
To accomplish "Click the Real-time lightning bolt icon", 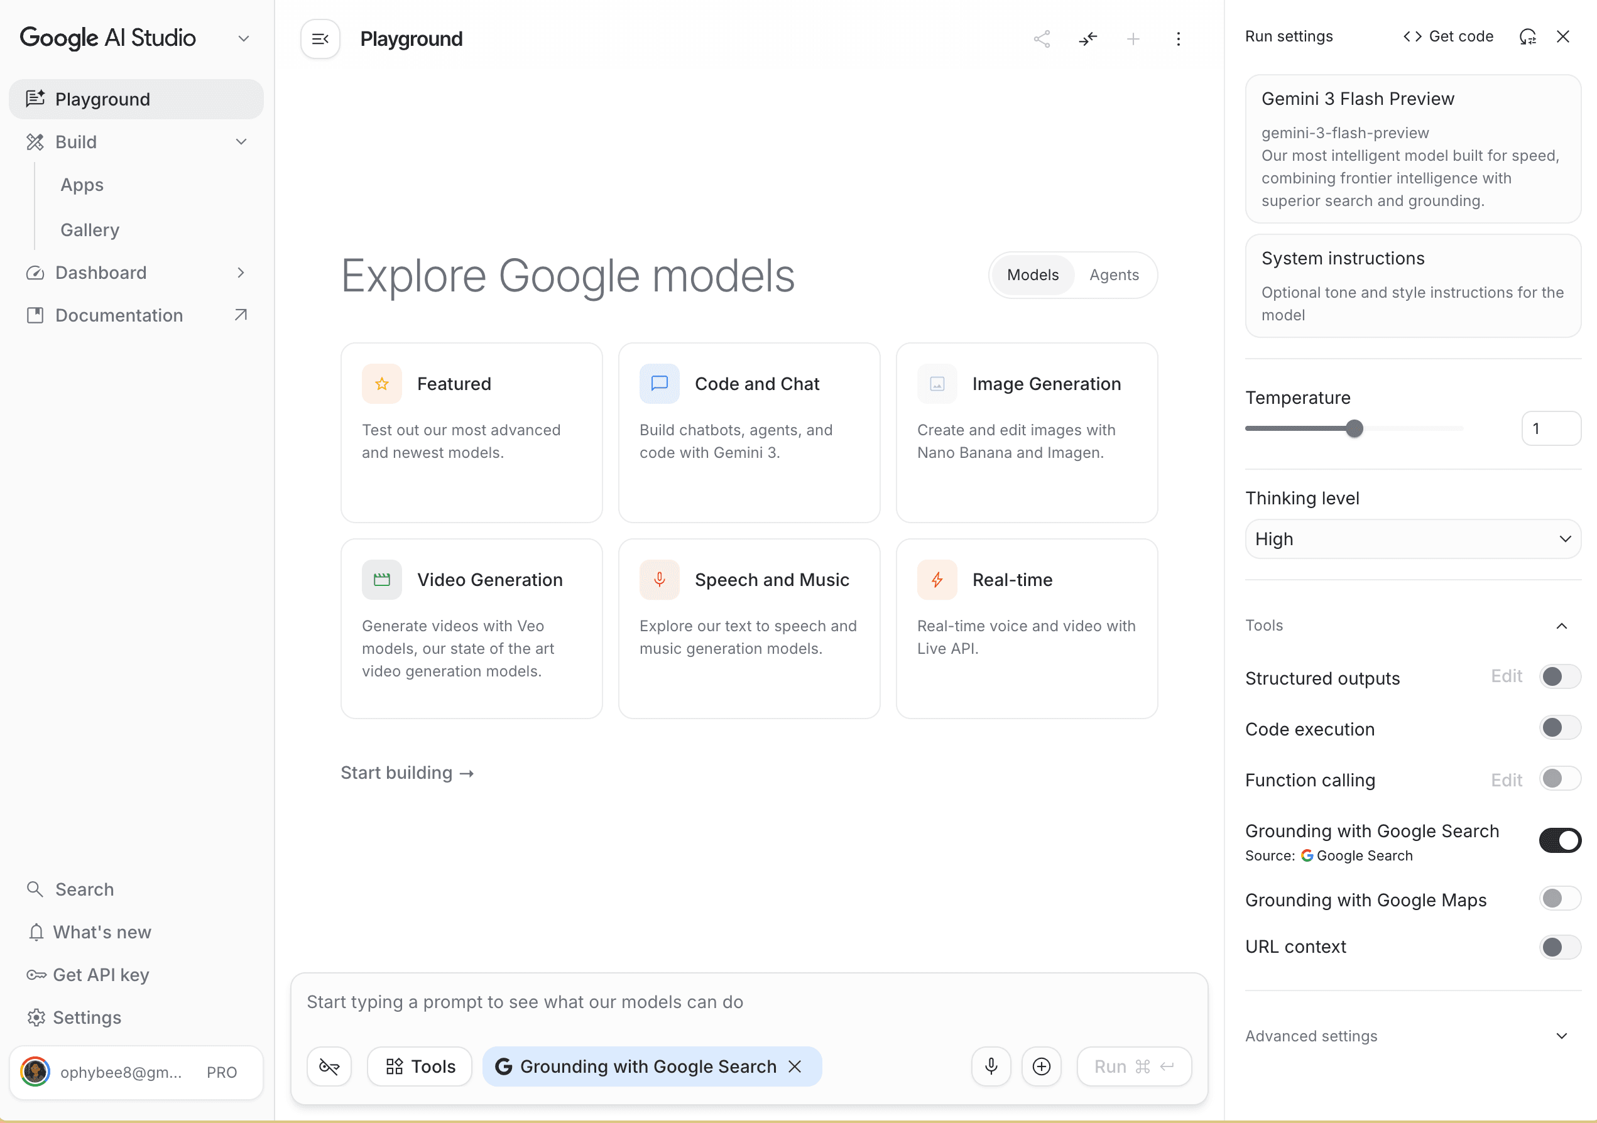I will click(x=937, y=580).
